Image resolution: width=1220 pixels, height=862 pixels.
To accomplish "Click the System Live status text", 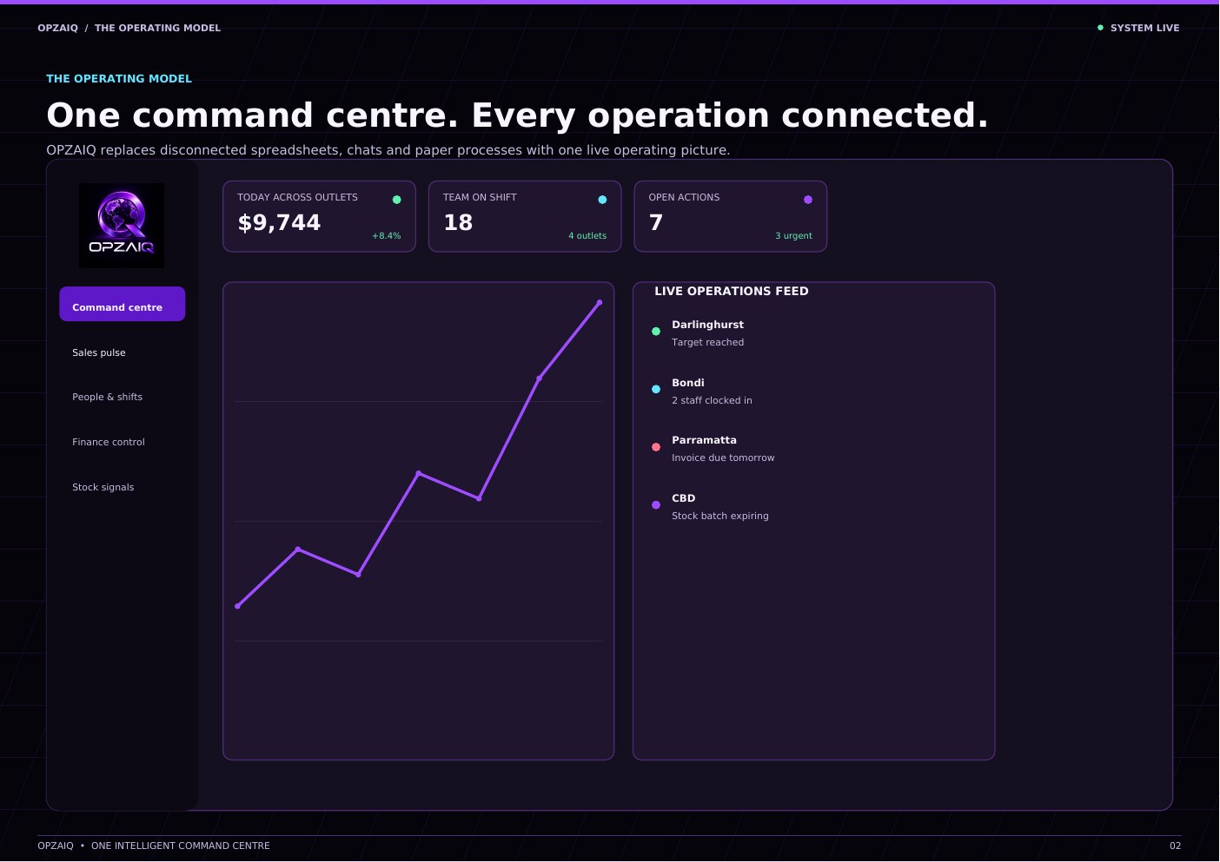I will [x=1145, y=28].
